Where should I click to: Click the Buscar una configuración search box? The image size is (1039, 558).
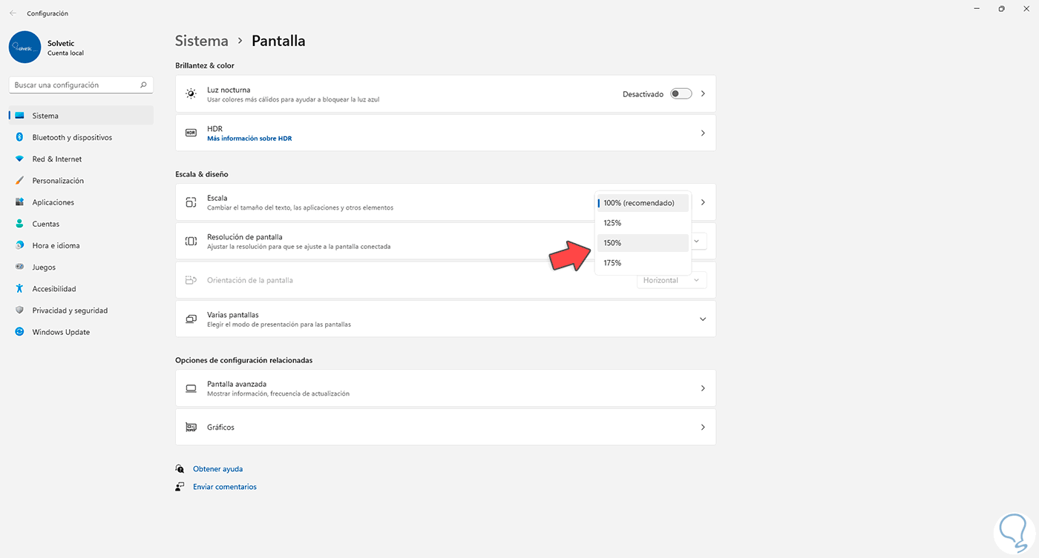click(74, 85)
